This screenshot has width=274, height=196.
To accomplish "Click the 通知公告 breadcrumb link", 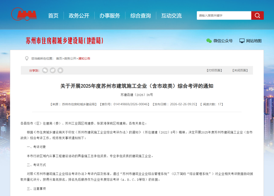I will pos(84,58).
